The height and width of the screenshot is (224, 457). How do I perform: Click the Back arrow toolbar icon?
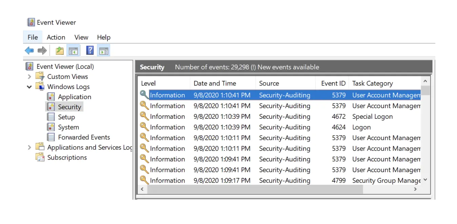29,51
